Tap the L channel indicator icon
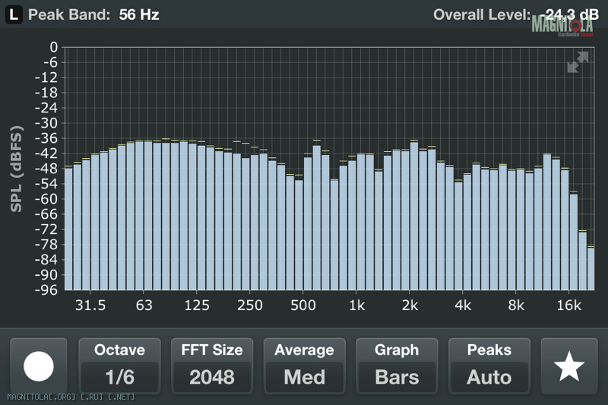This screenshot has width=608, height=405. [x=14, y=14]
